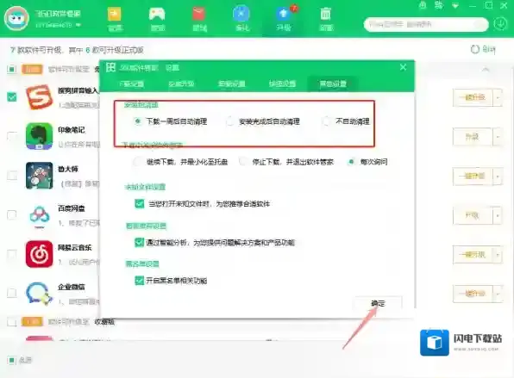Expand upgrade options arrow for 企业微信 row
This screenshot has height=378, width=514.
[x=498, y=294]
